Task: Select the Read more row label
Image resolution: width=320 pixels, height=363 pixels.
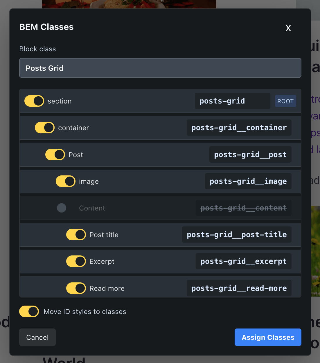Action: click(107, 288)
